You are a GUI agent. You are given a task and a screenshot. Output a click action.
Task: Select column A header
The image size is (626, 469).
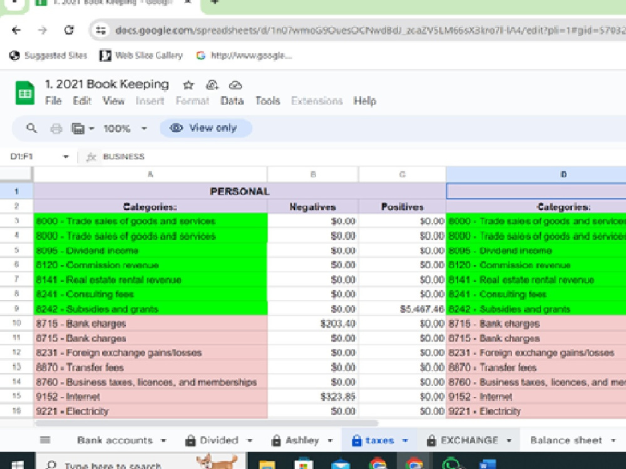tap(150, 174)
